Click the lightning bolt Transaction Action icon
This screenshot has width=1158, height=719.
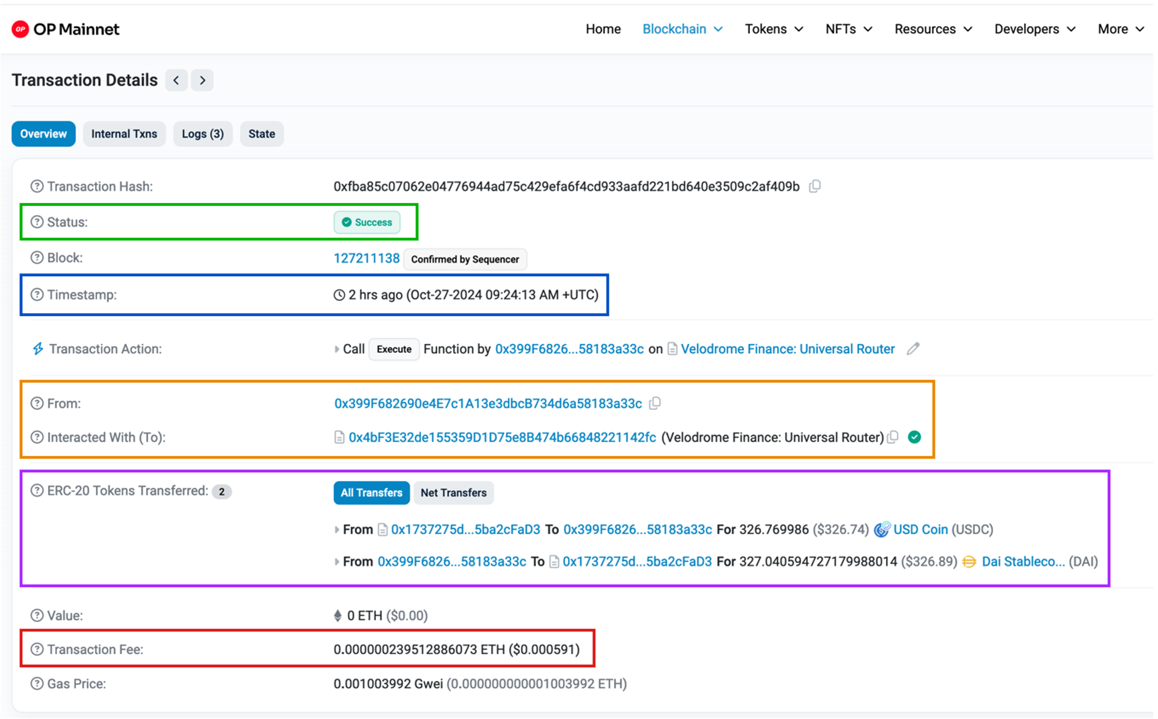[38, 349]
